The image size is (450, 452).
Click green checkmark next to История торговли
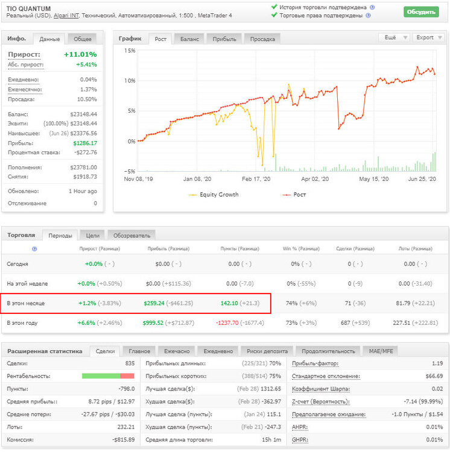[x=274, y=7]
